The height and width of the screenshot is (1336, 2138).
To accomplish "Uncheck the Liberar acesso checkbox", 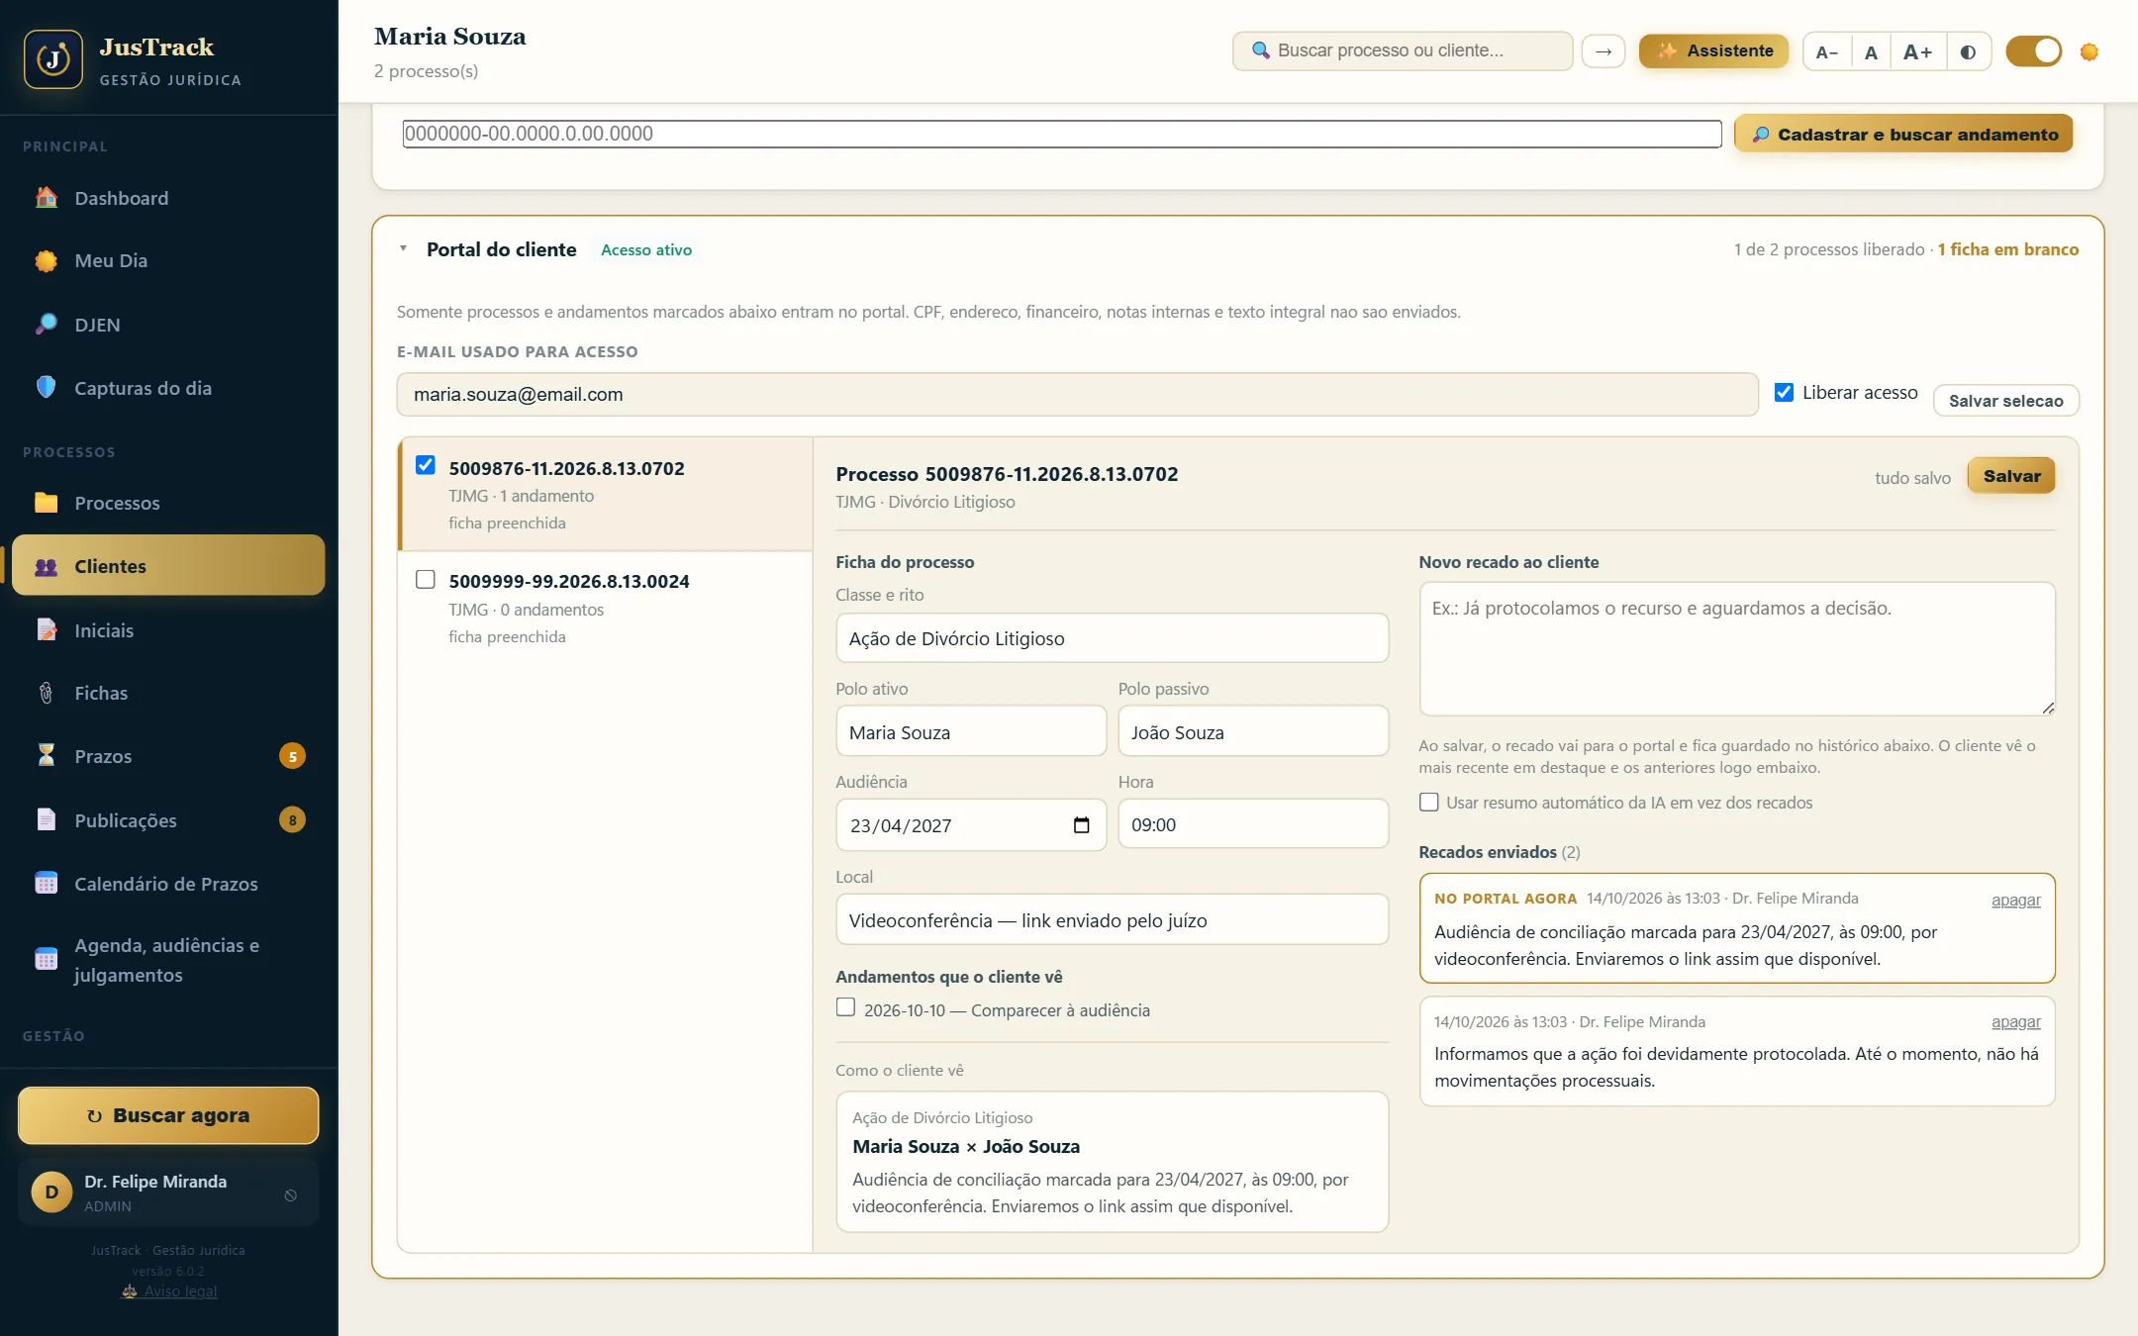I will point(1784,392).
